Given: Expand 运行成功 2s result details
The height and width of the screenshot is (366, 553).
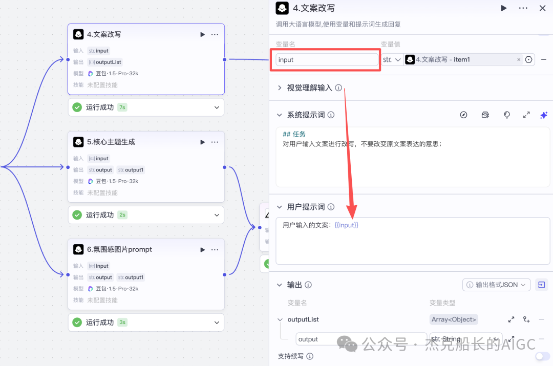Looking at the screenshot, I should [x=217, y=215].
